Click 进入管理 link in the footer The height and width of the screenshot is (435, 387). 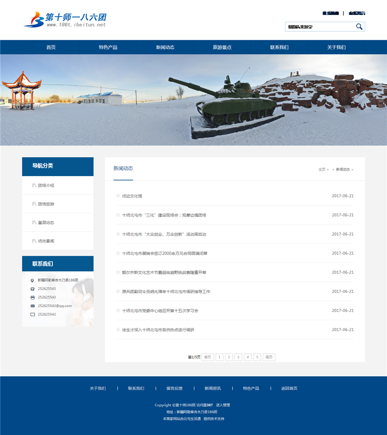(x=223, y=405)
